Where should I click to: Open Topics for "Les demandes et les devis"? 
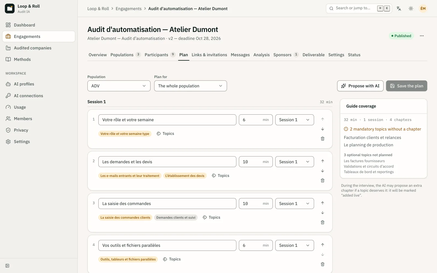click(x=220, y=176)
